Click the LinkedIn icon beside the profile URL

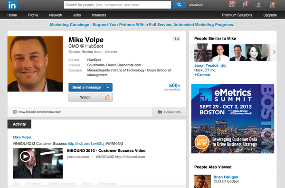coord(15,112)
